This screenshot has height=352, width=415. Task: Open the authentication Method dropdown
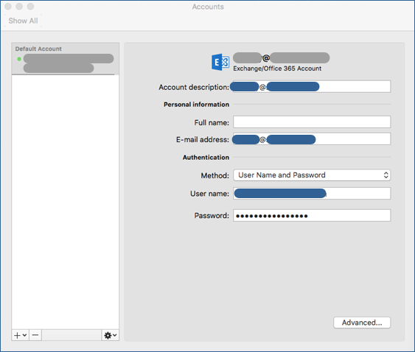point(312,175)
